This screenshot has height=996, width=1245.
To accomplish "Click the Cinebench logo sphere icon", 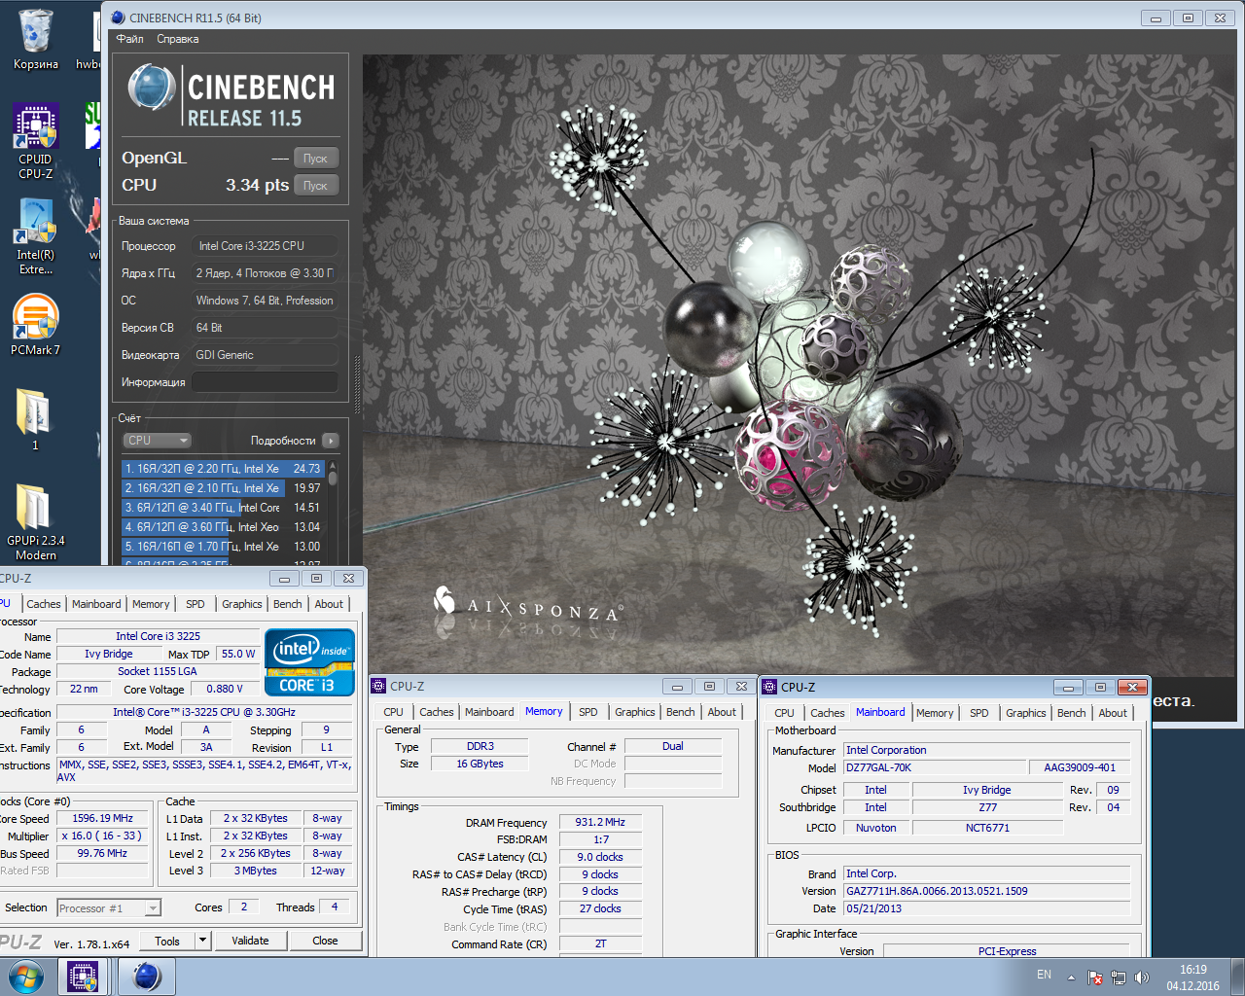I will 151,88.
